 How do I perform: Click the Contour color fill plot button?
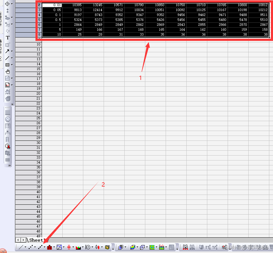(152, 247)
